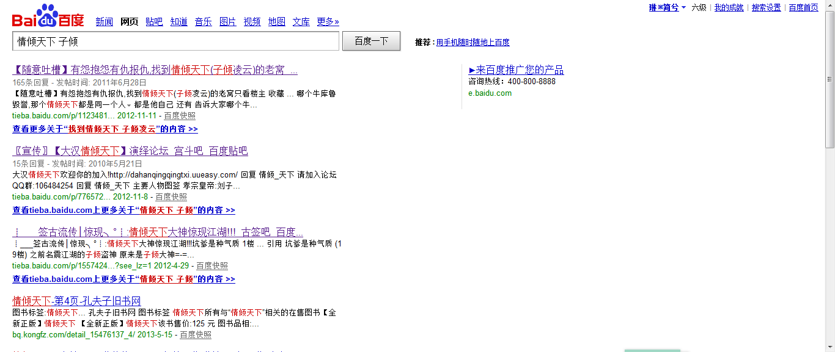The width and height of the screenshot is (835, 352).
Task: Click the 咨询热线: 400-800-8888 text
Action: coord(512,82)
